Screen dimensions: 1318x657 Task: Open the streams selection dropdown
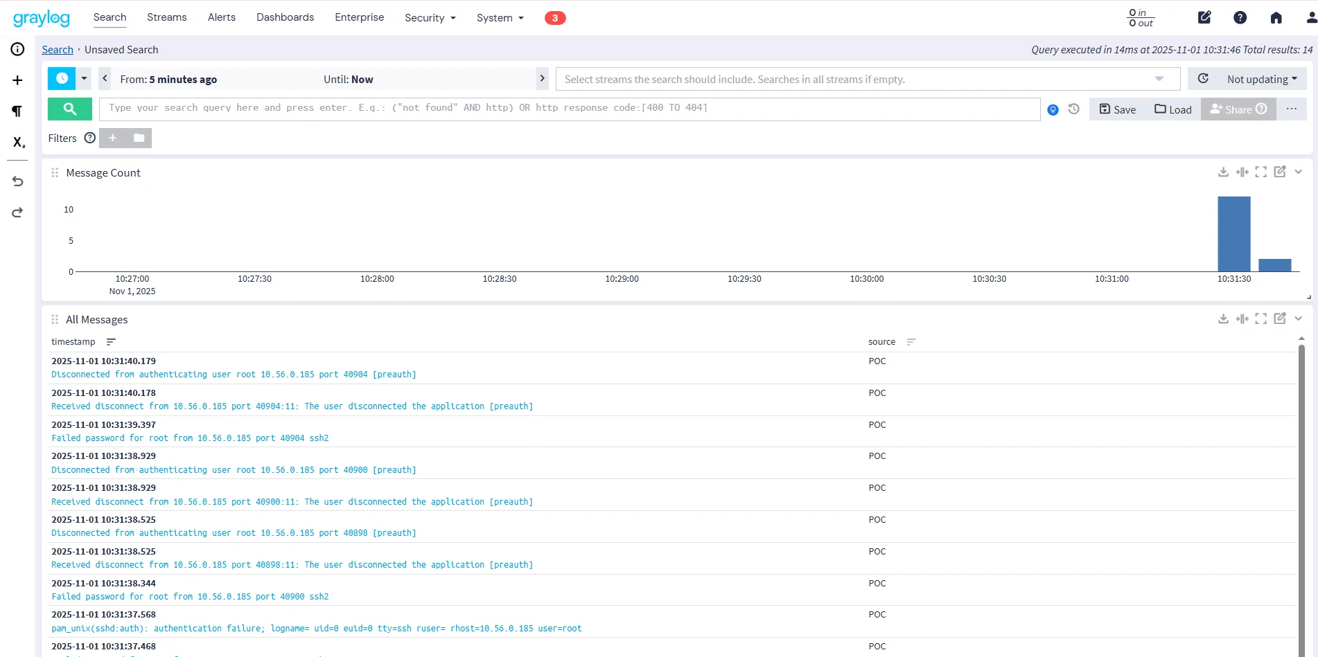tap(1159, 79)
